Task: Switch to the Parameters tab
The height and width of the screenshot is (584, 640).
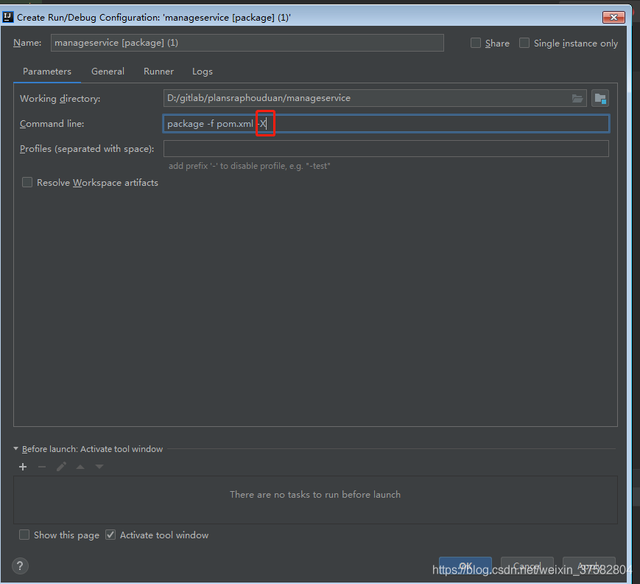Action: (x=47, y=72)
